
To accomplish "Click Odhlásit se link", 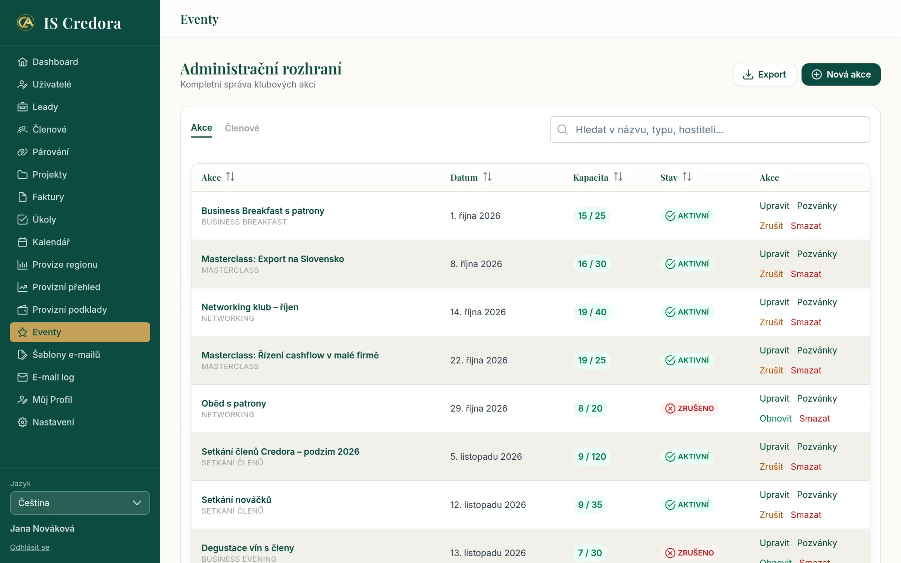I will click(x=30, y=547).
